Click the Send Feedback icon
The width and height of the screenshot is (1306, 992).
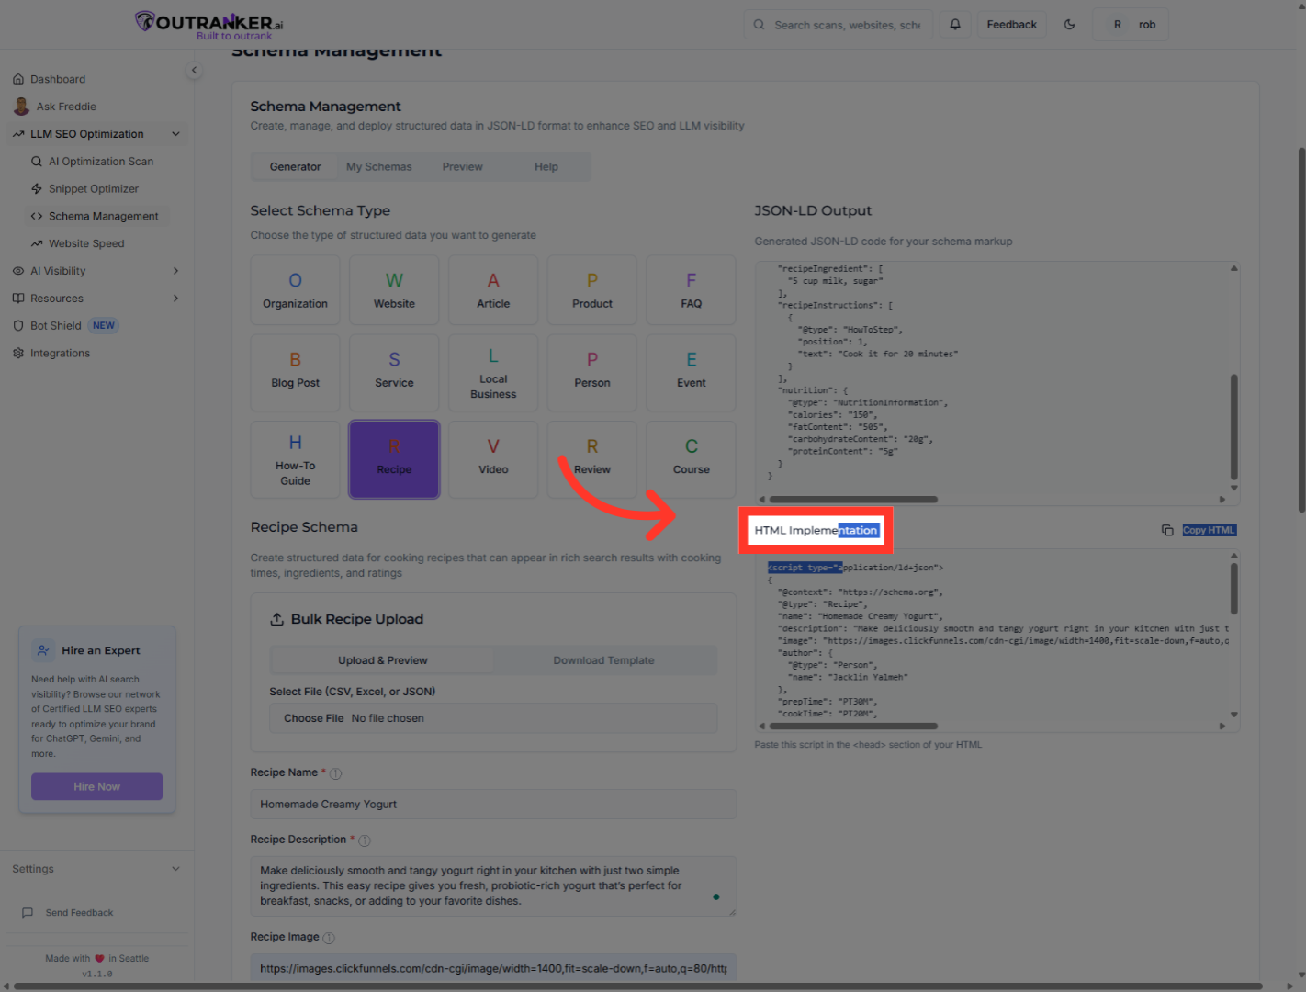pyautogui.click(x=28, y=912)
